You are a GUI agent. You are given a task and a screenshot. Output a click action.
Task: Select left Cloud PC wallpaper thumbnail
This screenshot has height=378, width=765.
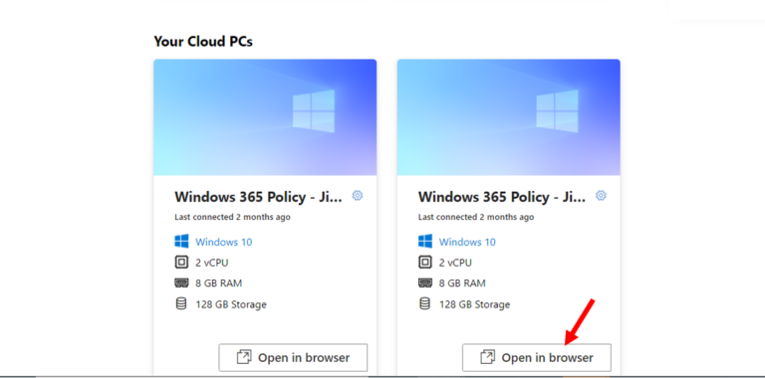pos(265,117)
